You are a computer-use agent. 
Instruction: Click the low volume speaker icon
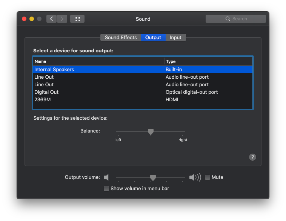pyautogui.click(x=106, y=177)
